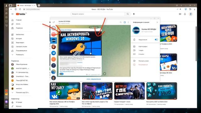The height and width of the screenshot is (113, 201).
Task: Switch to the YouTube channel browser tab
Action: (x=26, y=5)
